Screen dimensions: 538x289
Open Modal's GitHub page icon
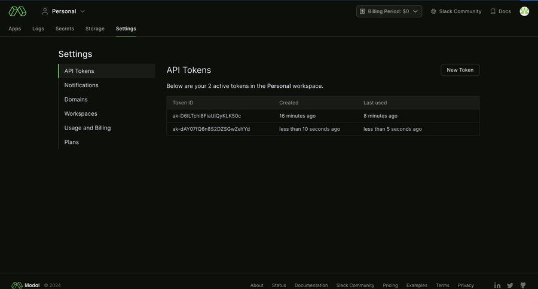click(523, 285)
